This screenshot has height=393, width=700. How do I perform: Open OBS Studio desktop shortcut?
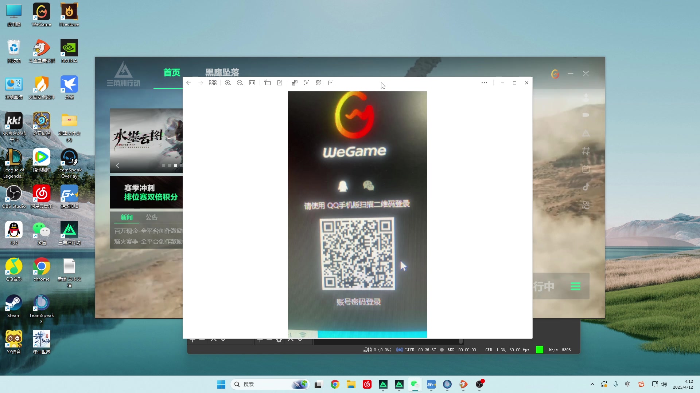coord(14,197)
